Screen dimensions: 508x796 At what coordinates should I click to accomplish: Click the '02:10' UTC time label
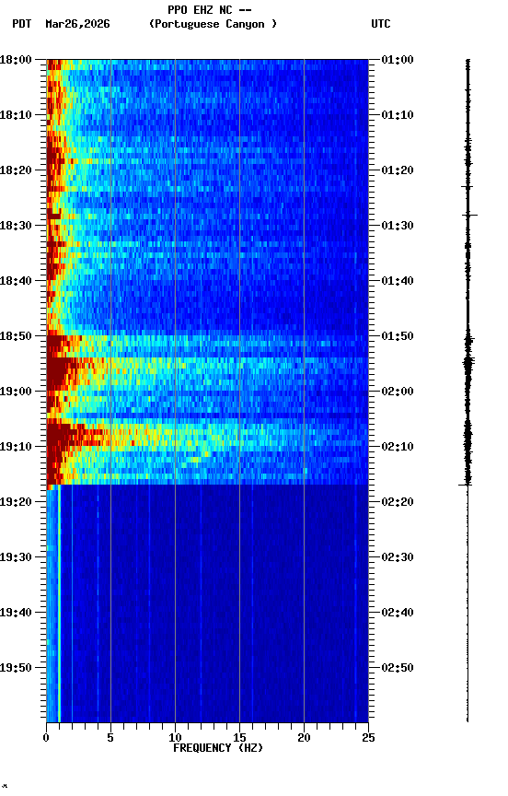point(398,447)
